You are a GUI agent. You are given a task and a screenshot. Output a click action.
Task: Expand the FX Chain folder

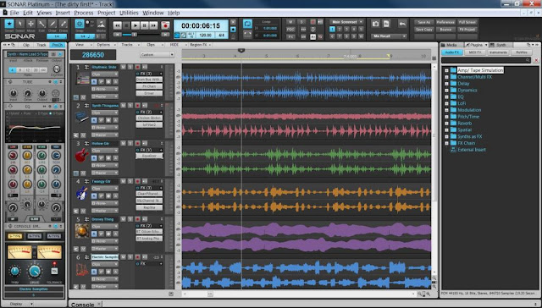446,143
